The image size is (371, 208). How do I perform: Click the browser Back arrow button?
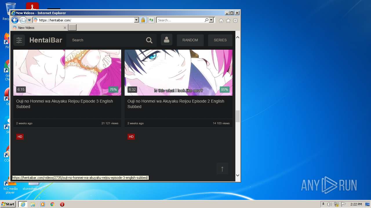pos(15,20)
